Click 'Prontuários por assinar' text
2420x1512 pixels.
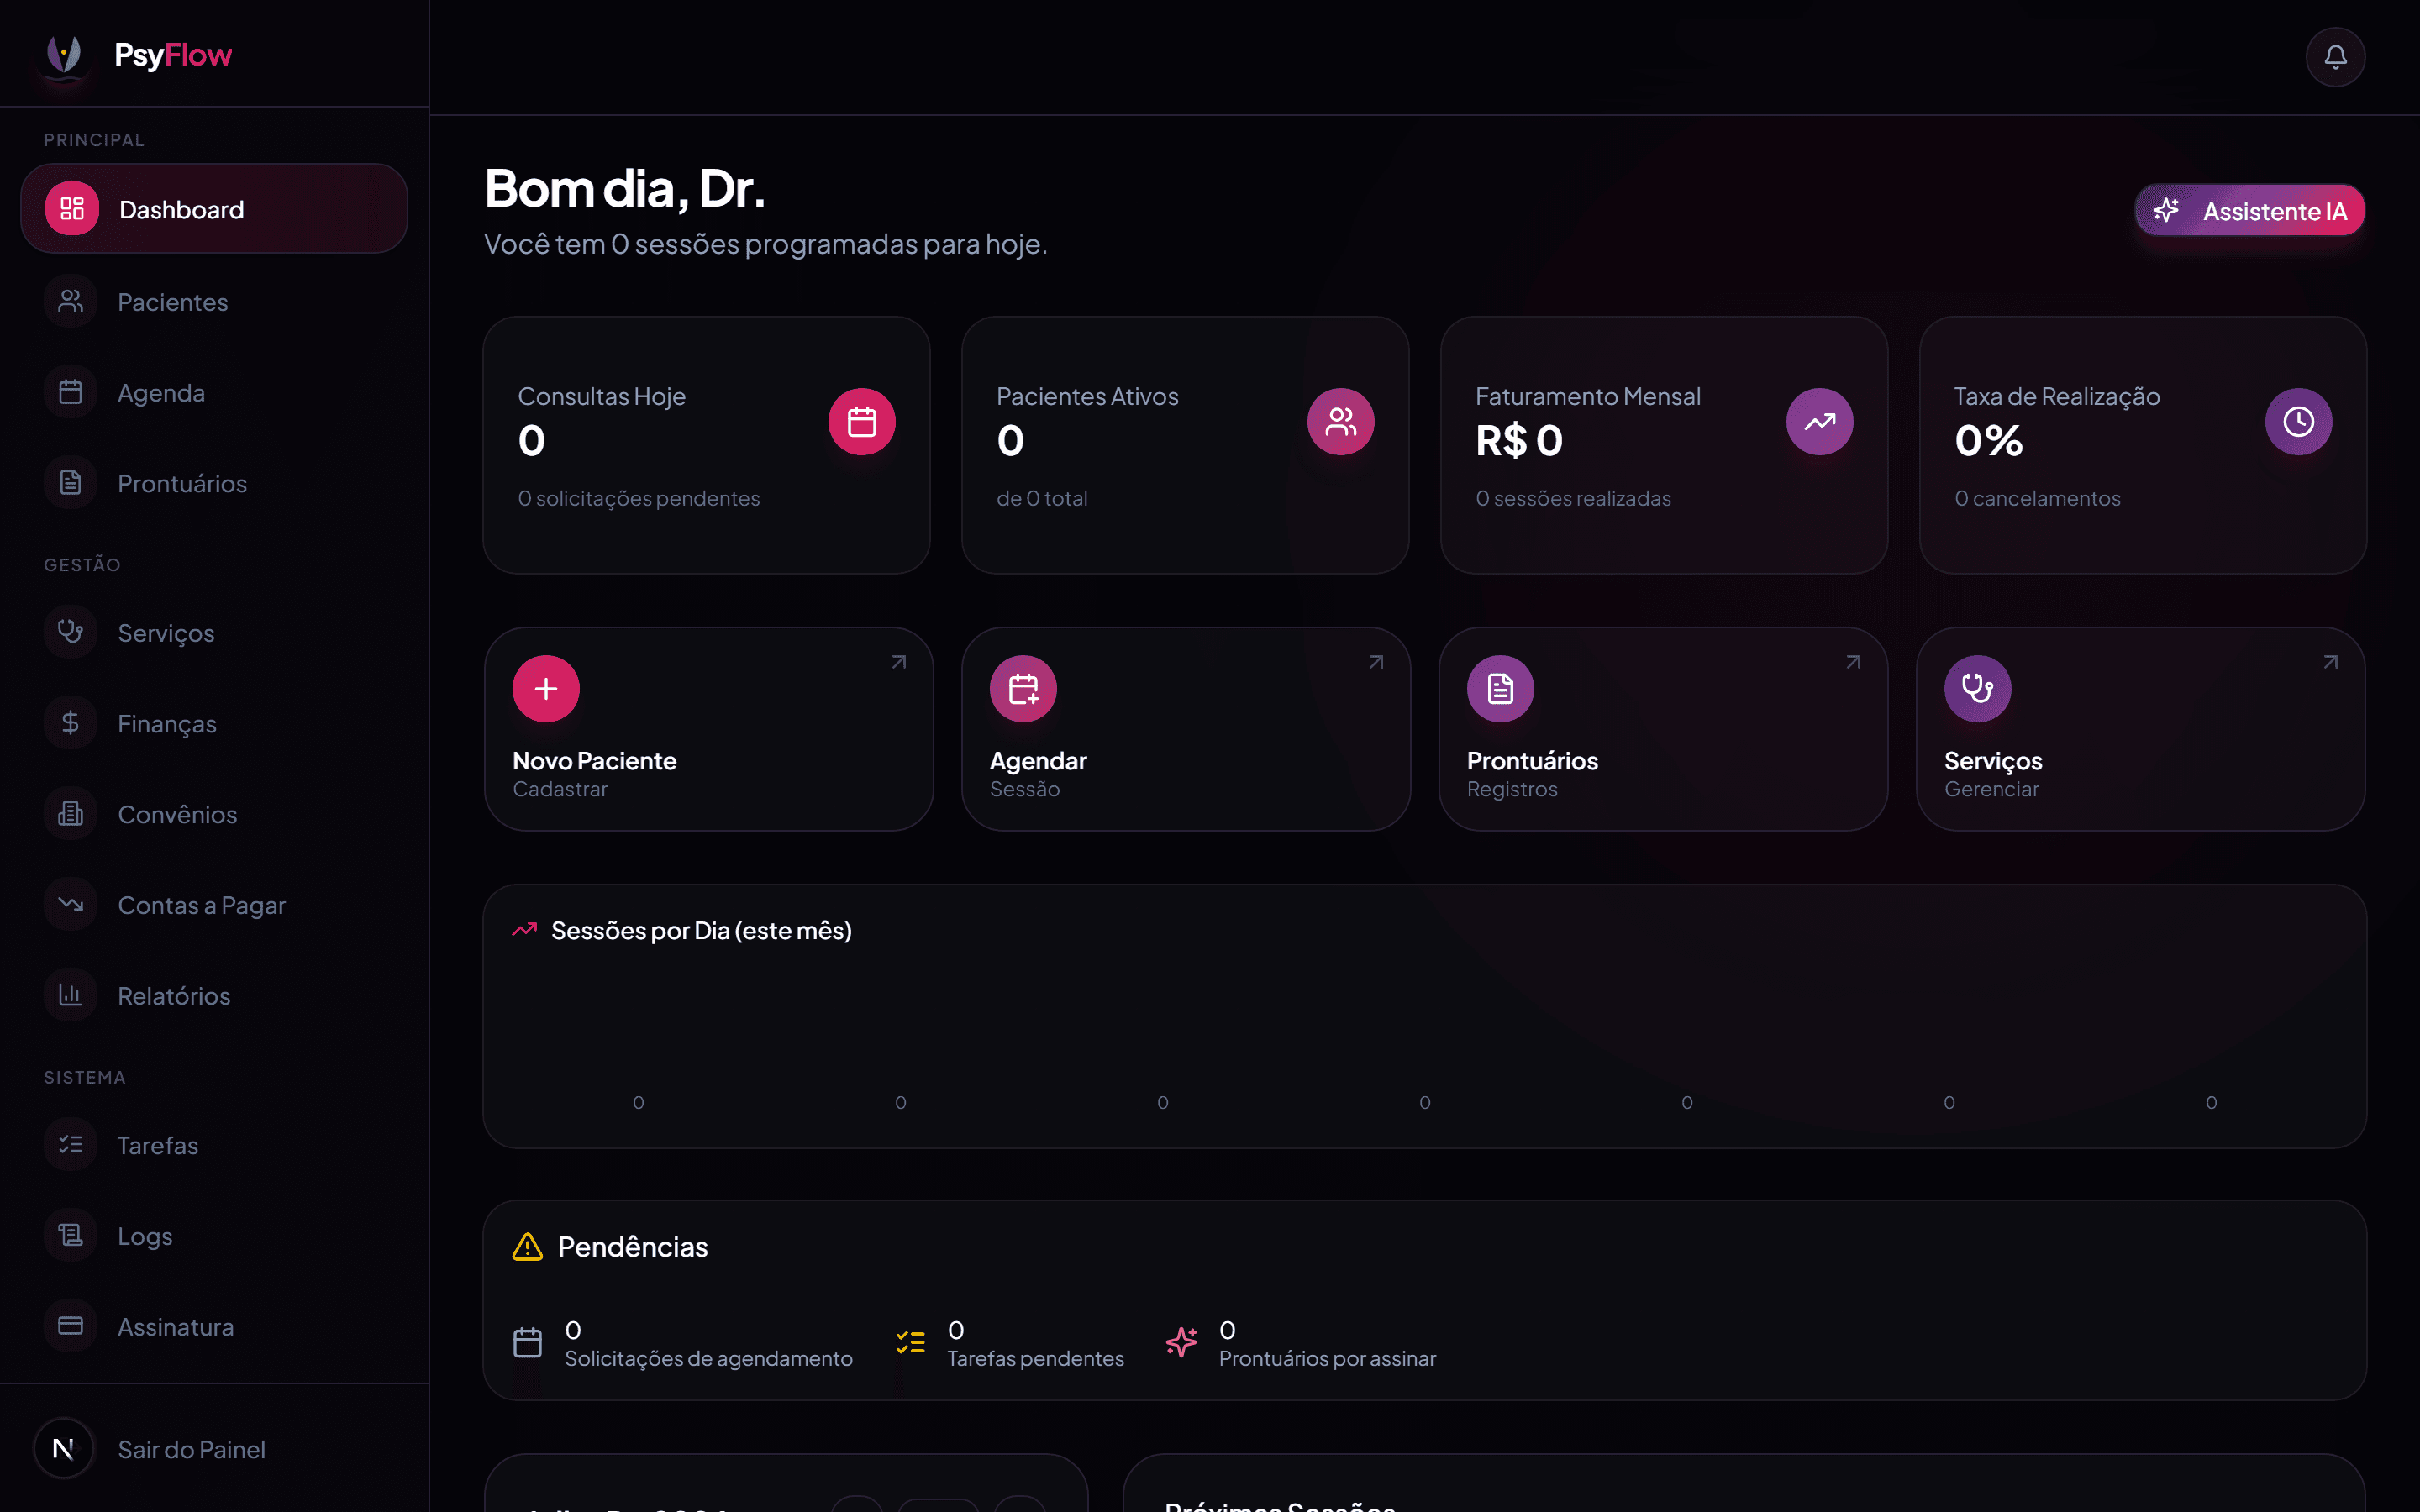point(1327,1358)
